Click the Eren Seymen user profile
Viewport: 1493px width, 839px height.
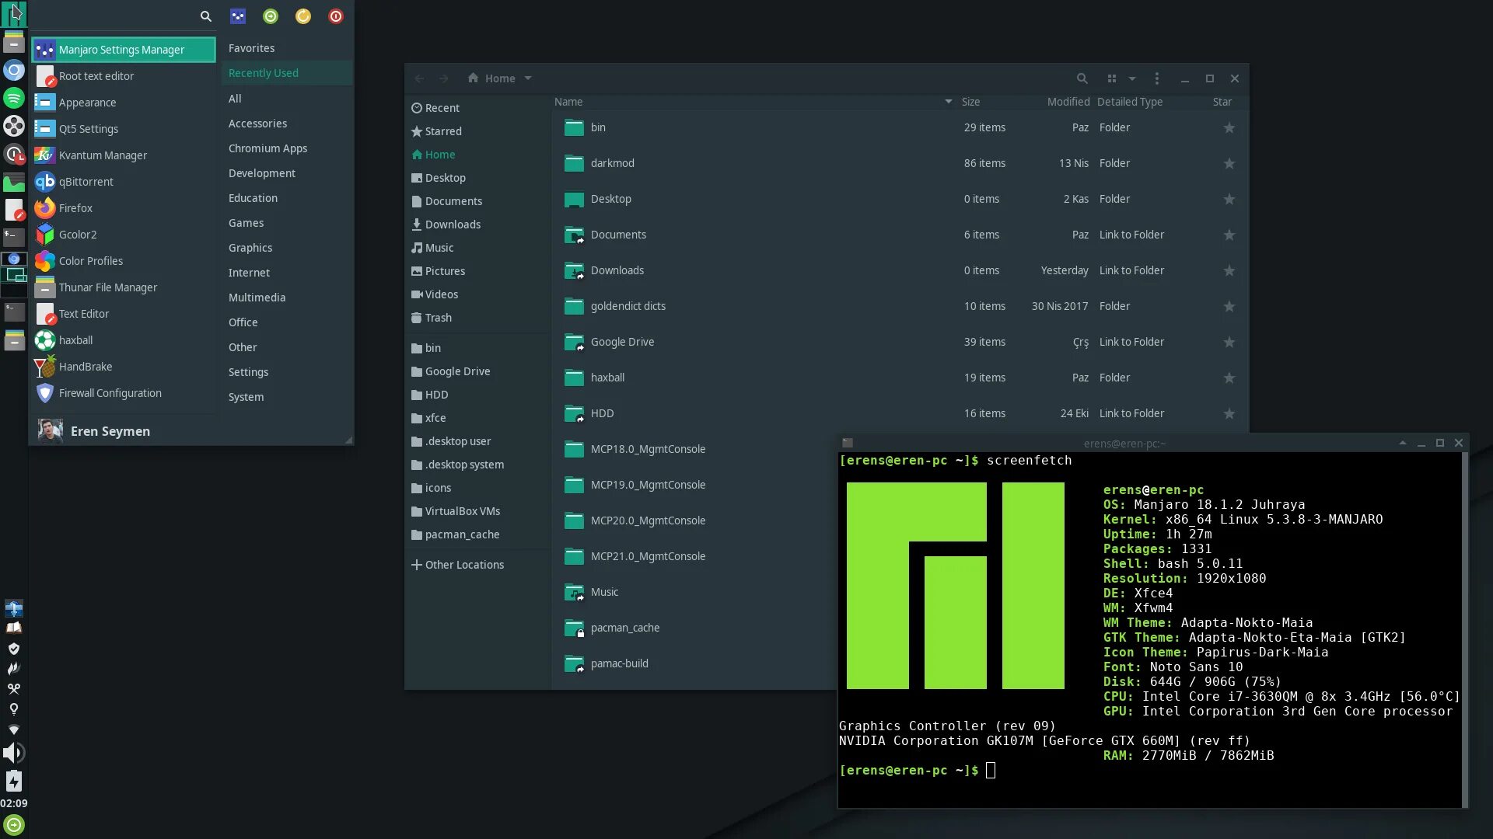pyautogui.click(x=94, y=431)
